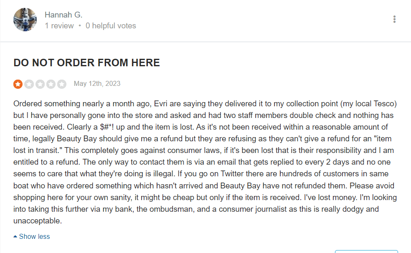The width and height of the screenshot is (411, 253).
Task: Open the three-dot review options menu
Action: coord(394,19)
